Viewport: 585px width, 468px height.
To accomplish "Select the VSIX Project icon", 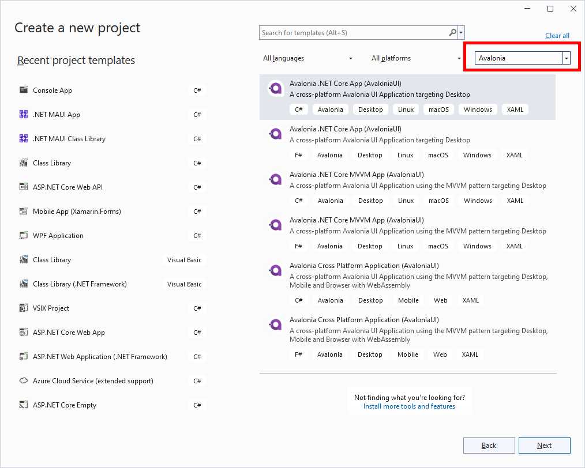I will pyautogui.click(x=24, y=307).
